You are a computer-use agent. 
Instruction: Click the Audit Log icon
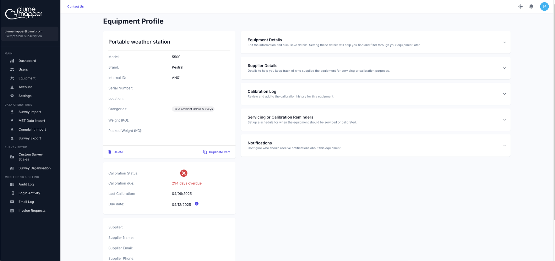pos(12,185)
